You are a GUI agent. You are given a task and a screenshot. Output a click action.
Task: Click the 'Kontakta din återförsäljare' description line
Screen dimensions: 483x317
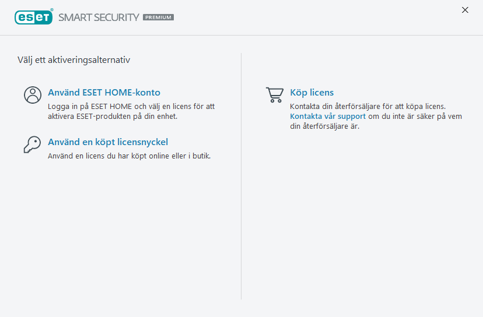(367, 107)
